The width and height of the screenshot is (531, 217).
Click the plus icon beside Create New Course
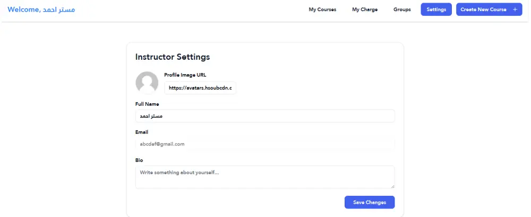point(515,10)
